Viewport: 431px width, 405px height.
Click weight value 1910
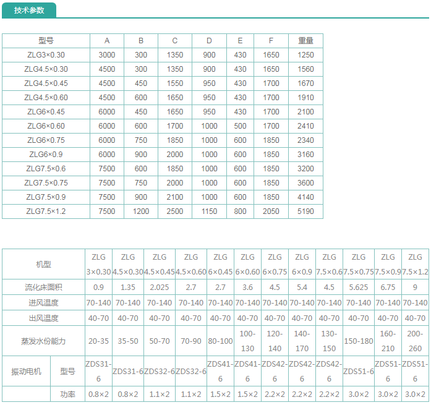pos(305,98)
